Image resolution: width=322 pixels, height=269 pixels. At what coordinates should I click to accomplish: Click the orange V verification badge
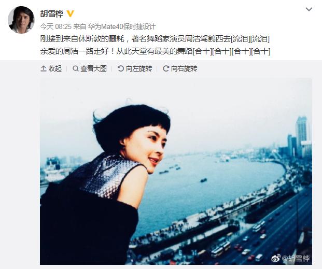70,14
